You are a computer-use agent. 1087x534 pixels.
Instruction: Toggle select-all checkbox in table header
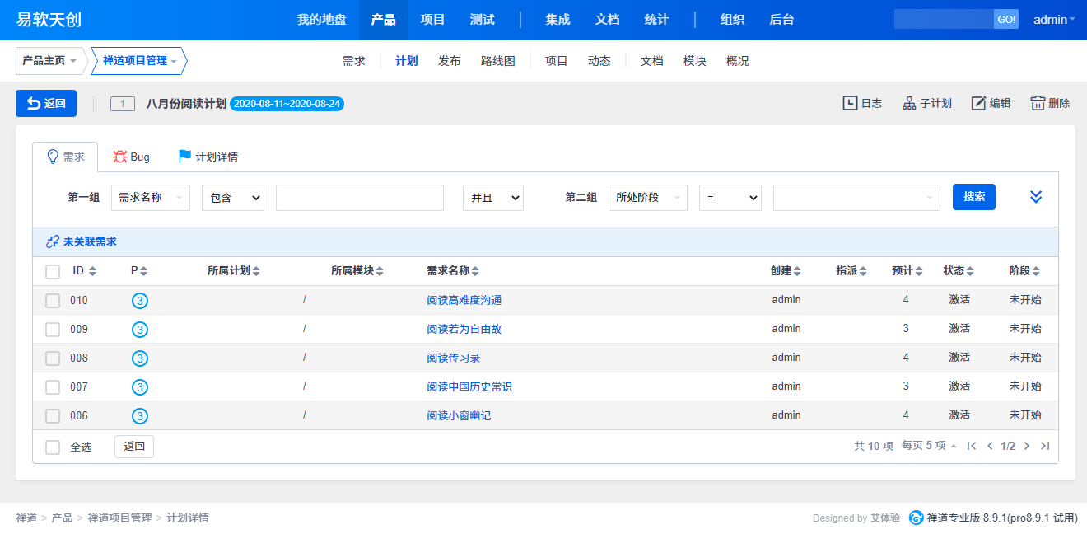[x=53, y=271]
